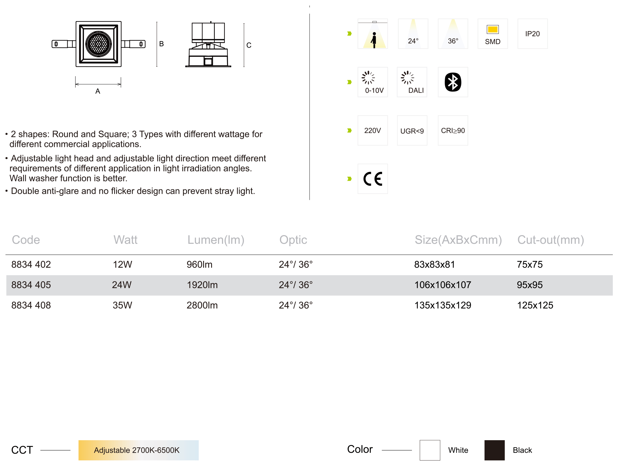620x469 pixels.
Task: Click the Cut-out(mm) column header
Action: pyautogui.click(x=551, y=240)
